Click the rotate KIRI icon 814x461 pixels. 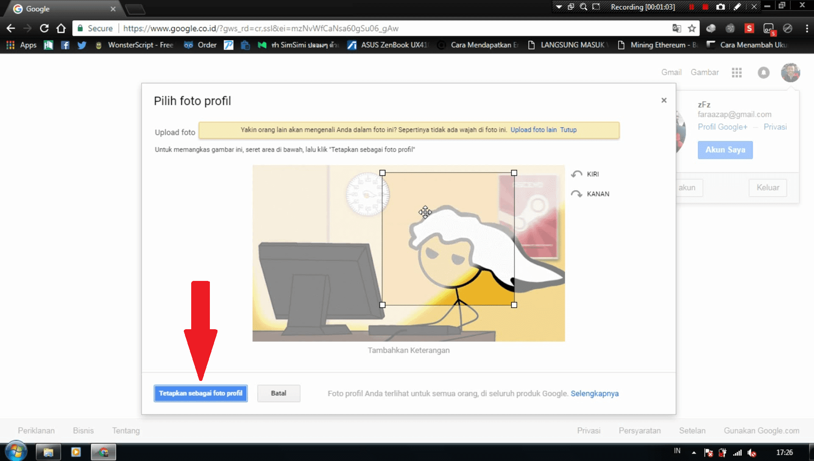[x=577, y=174]
